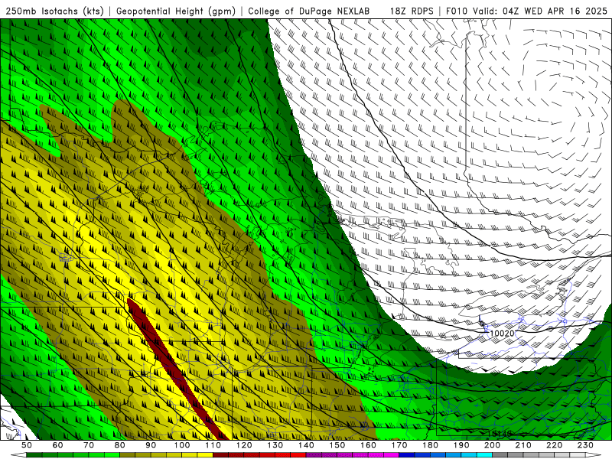Click the '250mb Isotachs (kts)' title text
612x459 pixels.
55,11
